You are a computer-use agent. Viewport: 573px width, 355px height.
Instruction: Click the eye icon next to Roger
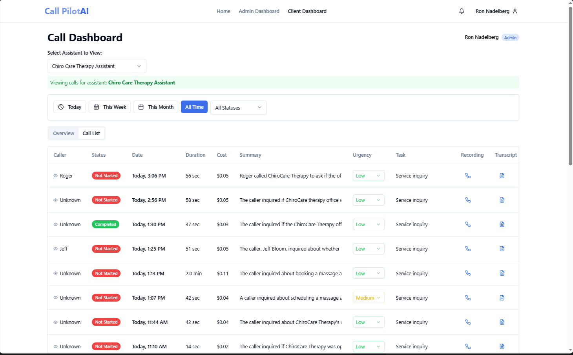(x=56, y=176)
